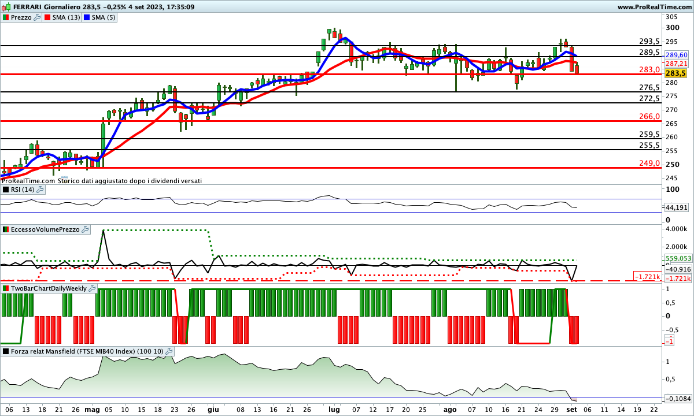Viewport: 694px width, 416px height.
Task: Click the candlestick chart icon beside FERRARI title
Action: pyautogui.click(x=6, y=7)
